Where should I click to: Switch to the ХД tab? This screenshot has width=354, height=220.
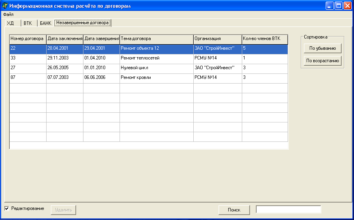pos(13,23)
